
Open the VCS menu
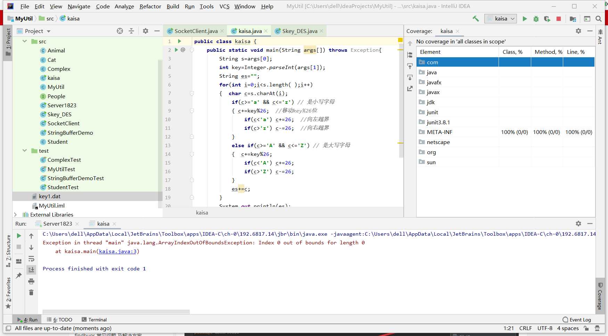click(x=224, y=6)
